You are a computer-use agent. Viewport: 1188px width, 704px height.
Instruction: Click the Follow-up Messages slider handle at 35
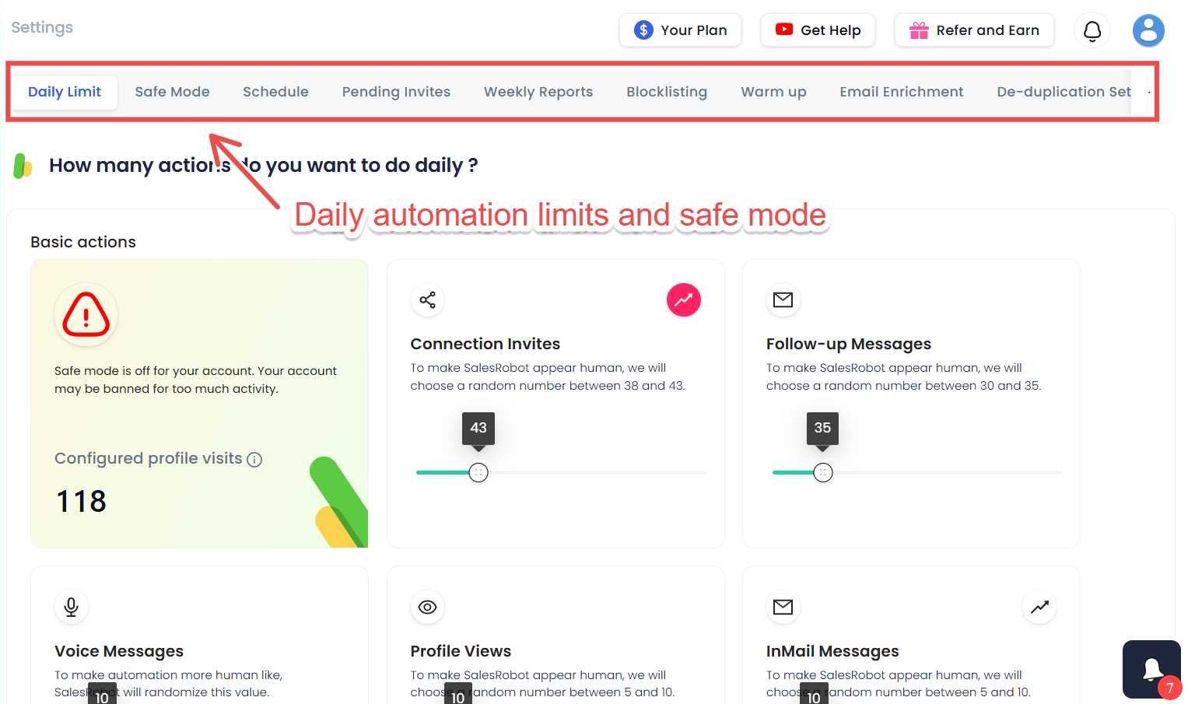point(822,472)
